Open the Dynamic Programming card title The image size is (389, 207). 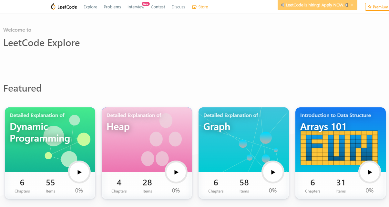(x=40, y=133)
